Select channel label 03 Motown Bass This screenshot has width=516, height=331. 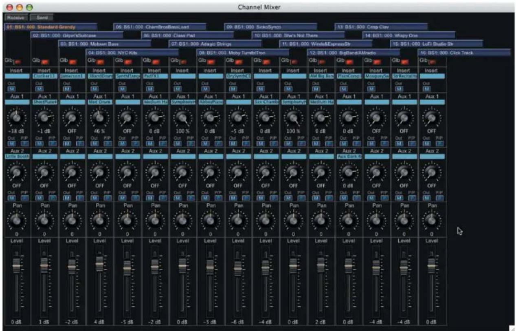[105, 44]
